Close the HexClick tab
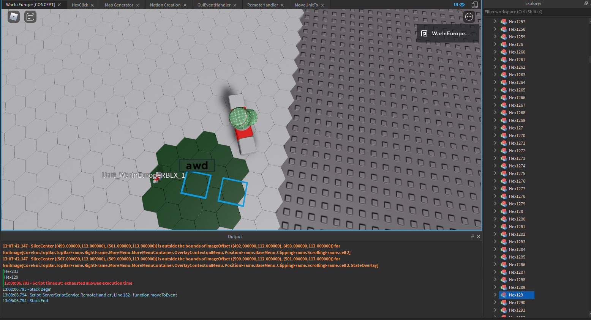591x320 pixels. click(x=92, y=5)
